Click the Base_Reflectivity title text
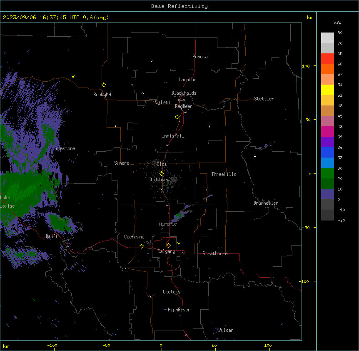Viewport: 359px width, 351px height. coord(179,6)
